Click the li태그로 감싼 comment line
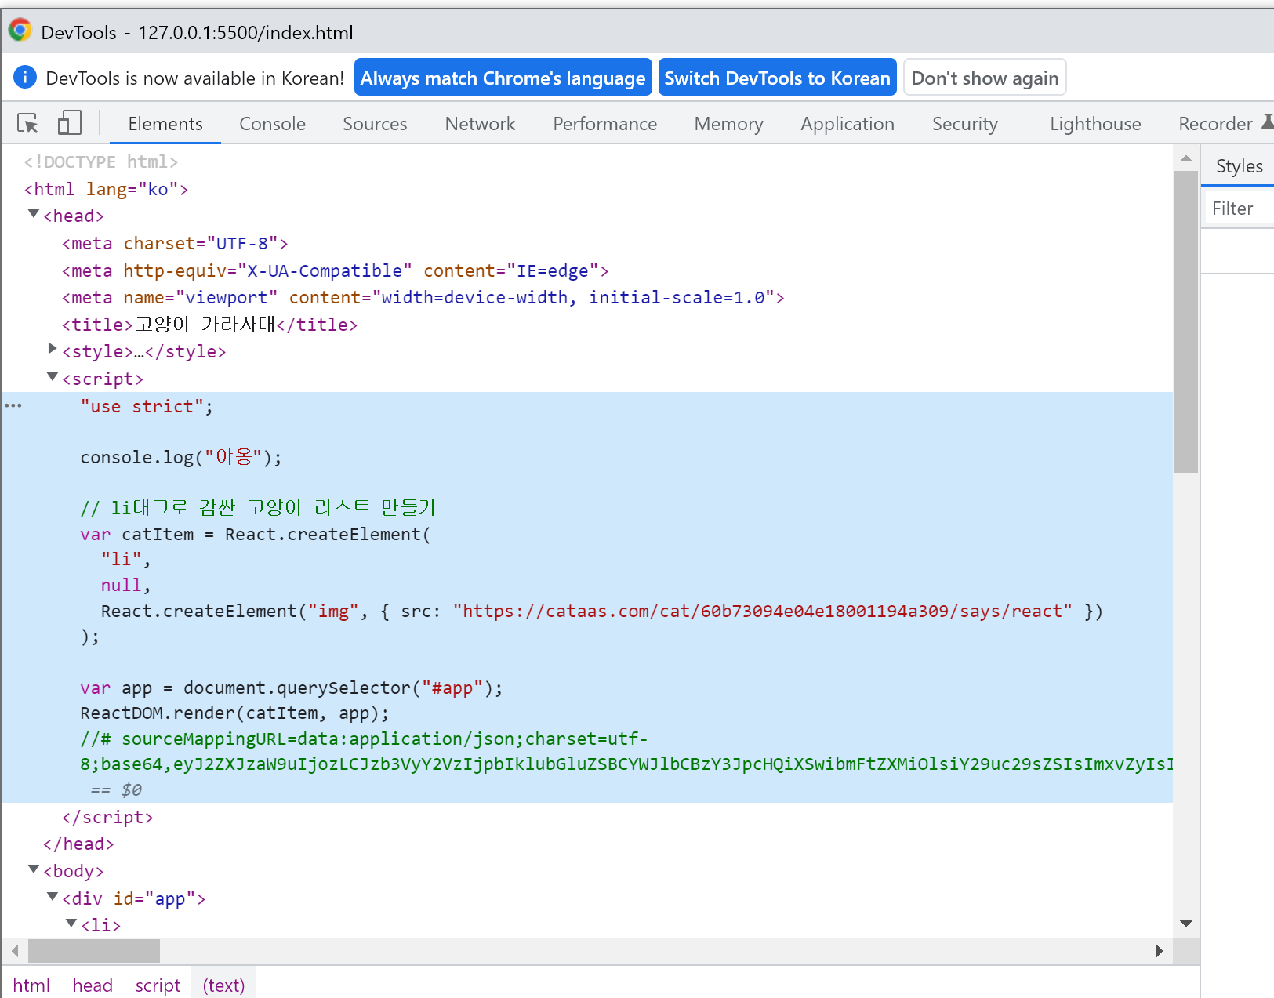This screenshot has height=998, width=1274. click(x=258, y=507)
